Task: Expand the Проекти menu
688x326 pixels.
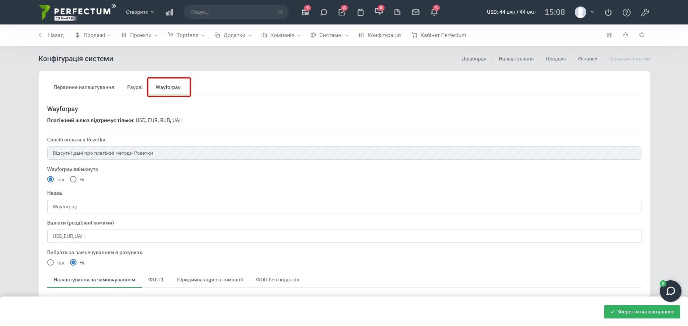Action: (139, 35)
